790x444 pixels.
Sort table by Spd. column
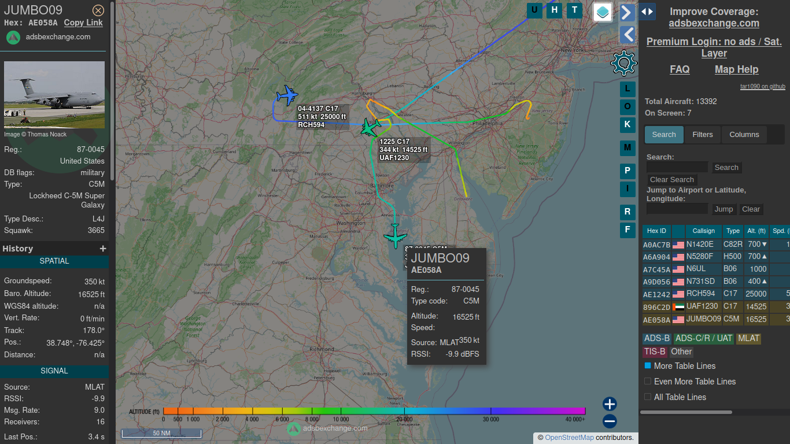(780, 231)
